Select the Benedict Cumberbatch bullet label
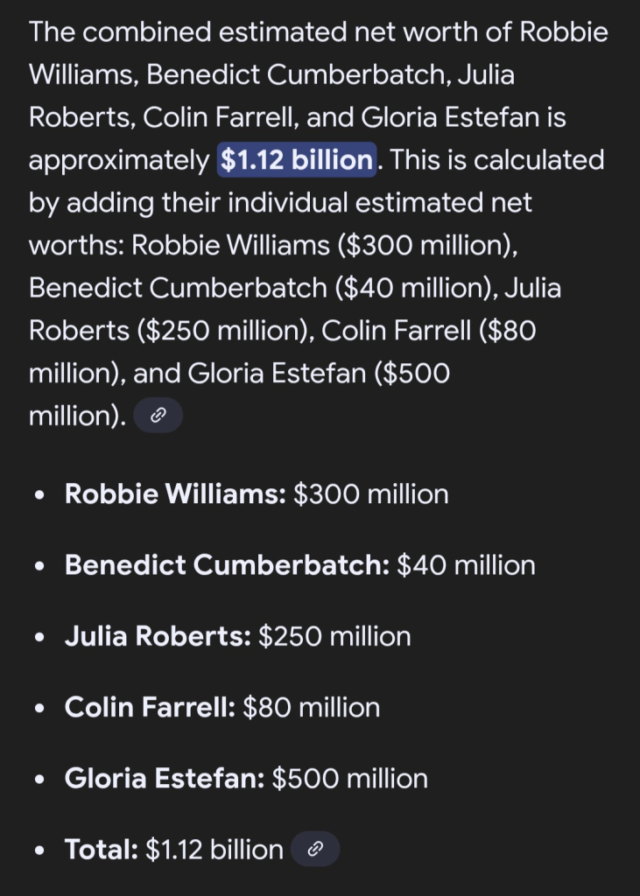Screen dimensions: 640x896 coord(227,565)
